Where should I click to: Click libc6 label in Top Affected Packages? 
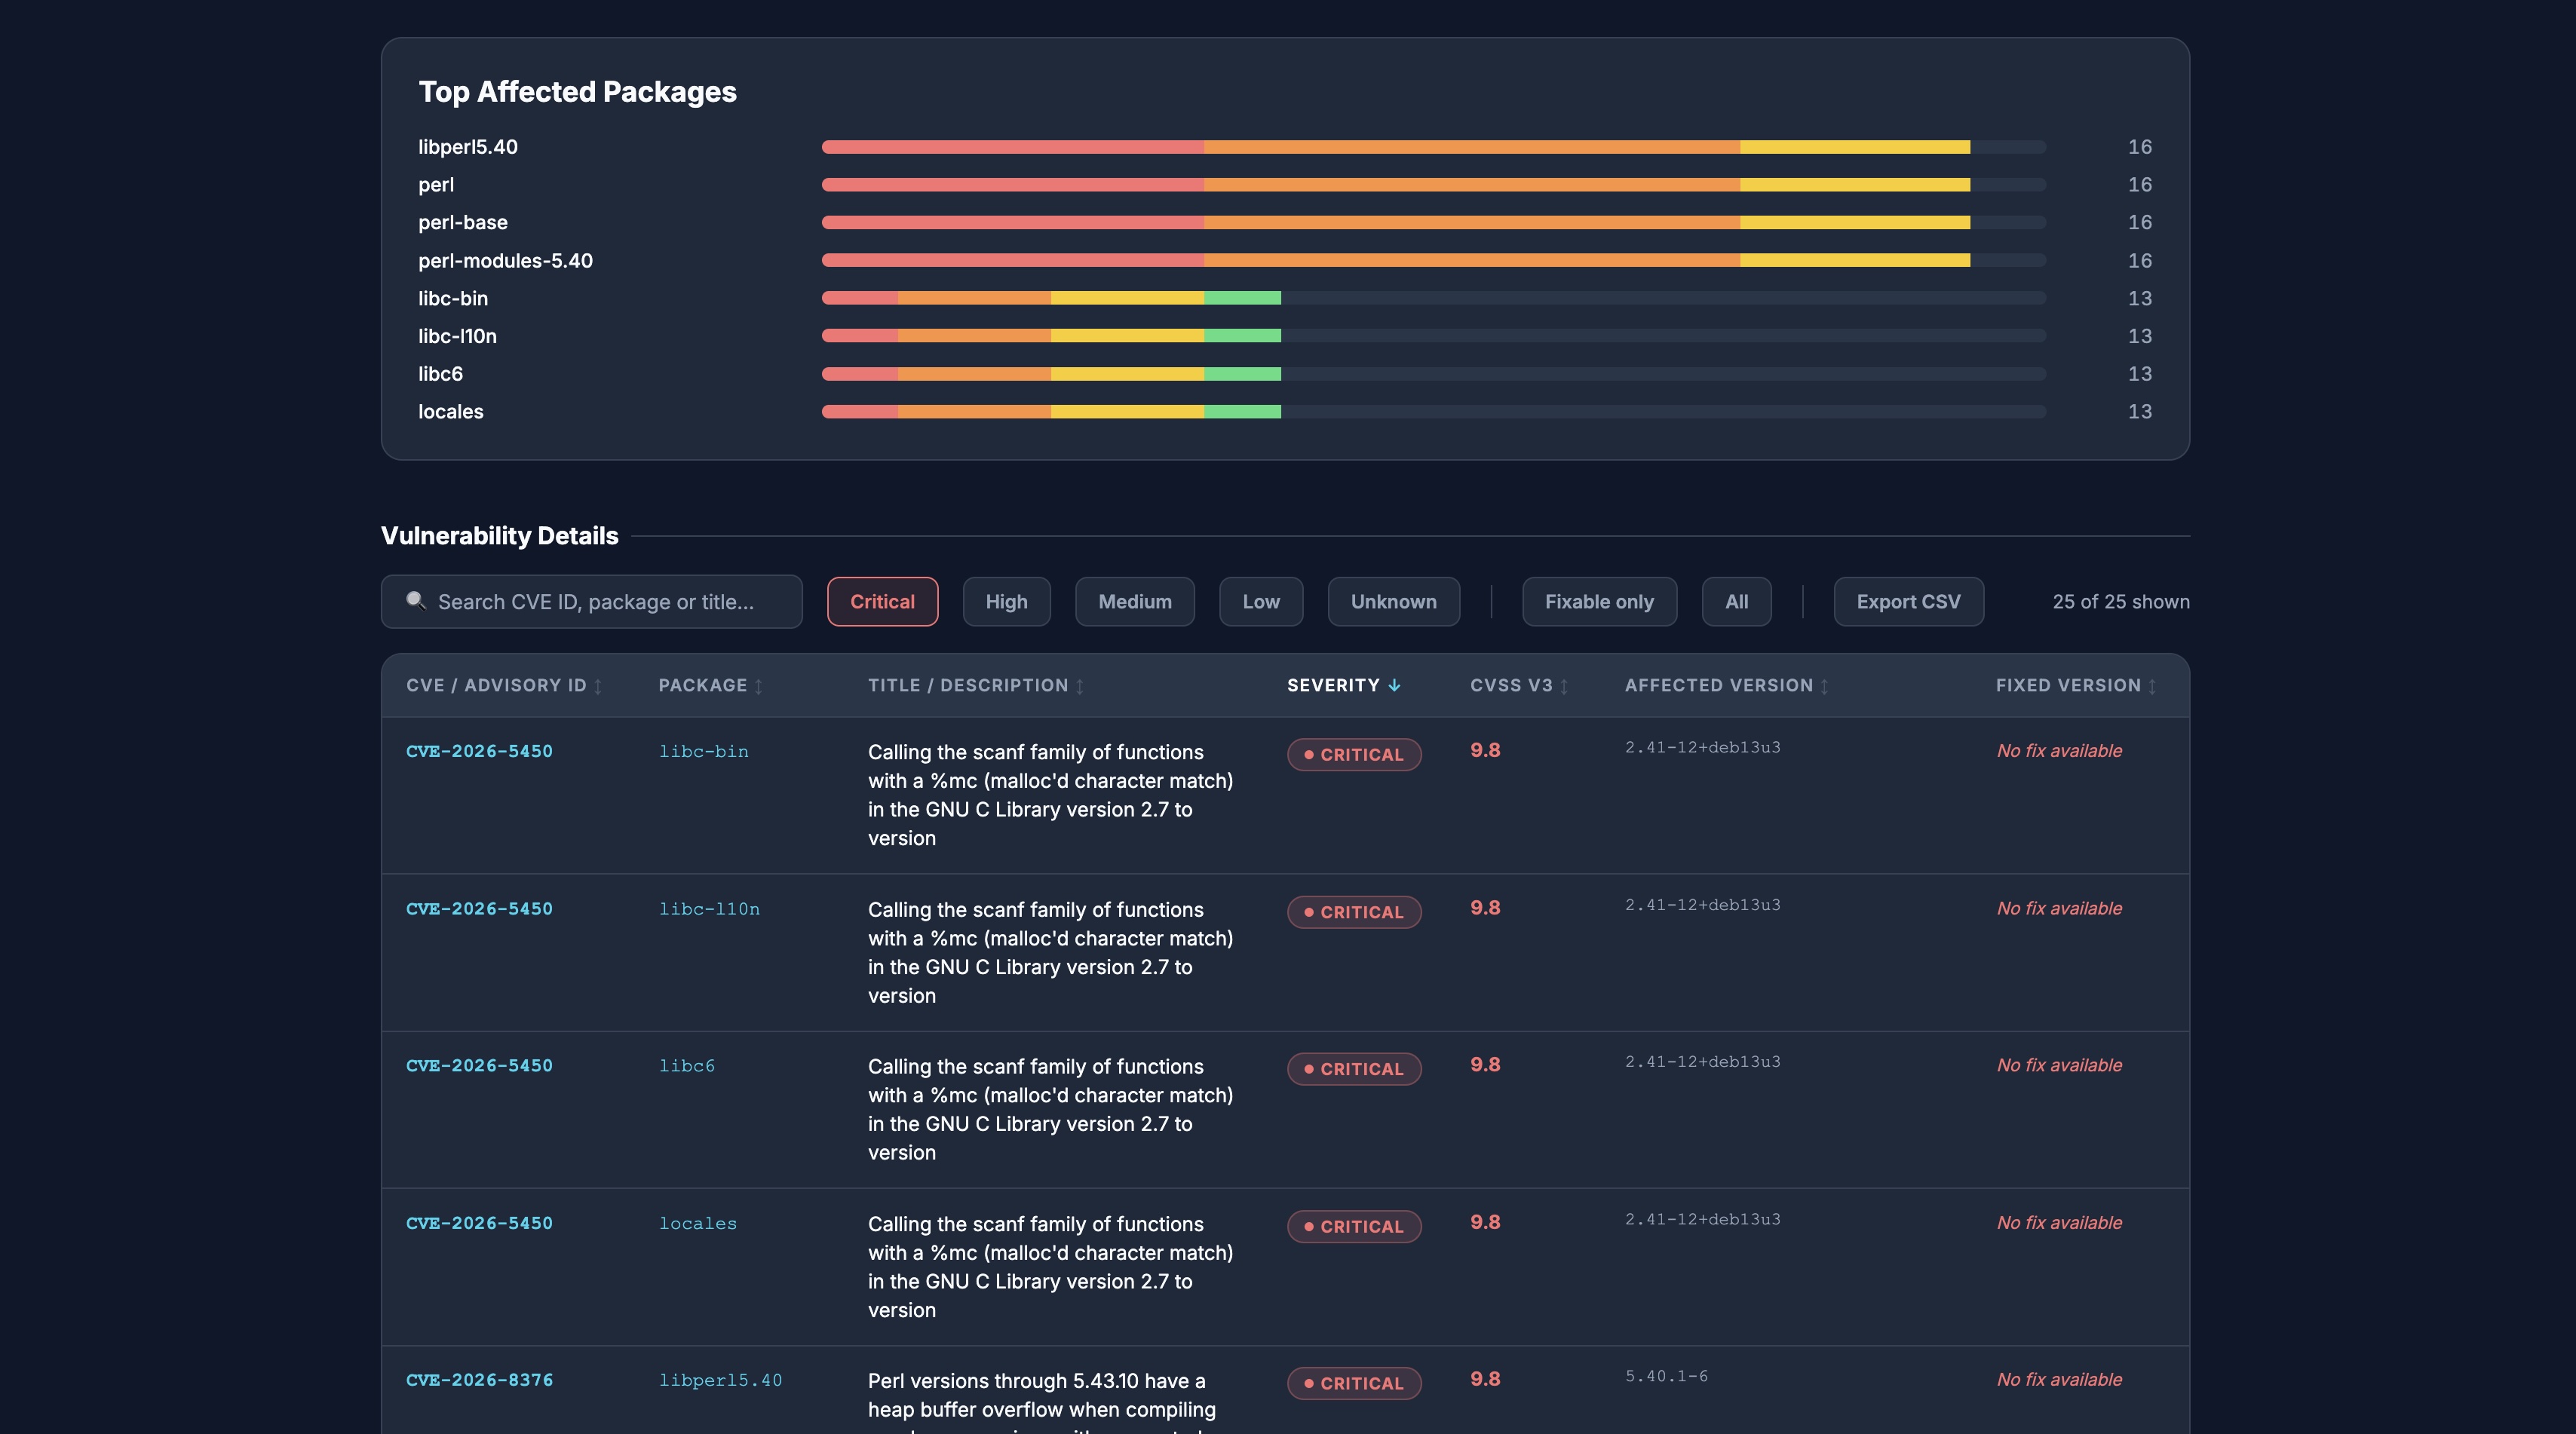440,374
